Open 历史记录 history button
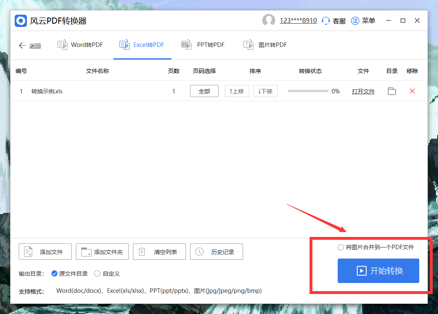The image size is (438, 314). pyautogui.click(x=217, y=252)
